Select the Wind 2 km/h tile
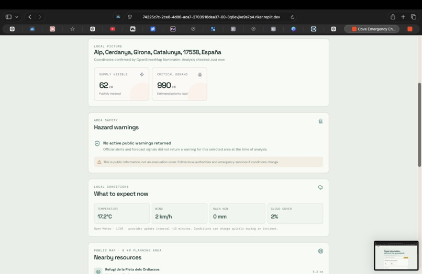The height and width of the screenshot is (274, 422). point(180,213)
